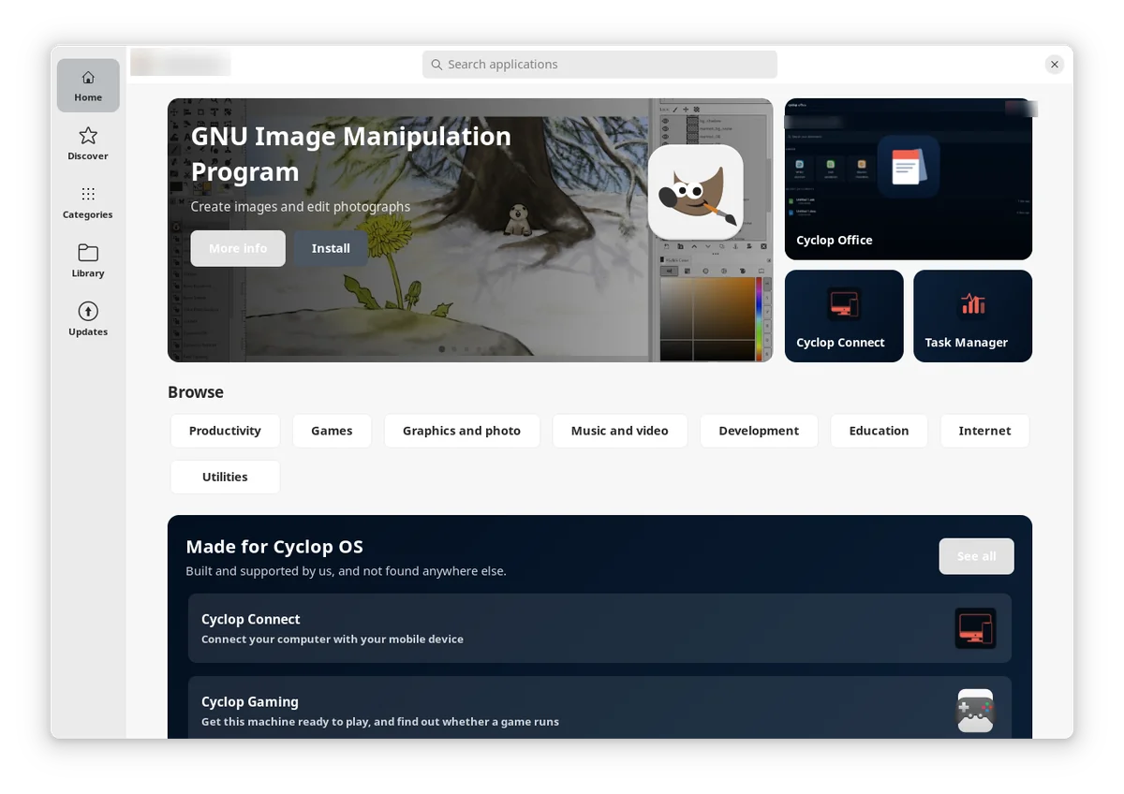The height and width of the screenshot is (794, 1124).
Task: Open the Home section in sidebar
Action: [88, 85]
